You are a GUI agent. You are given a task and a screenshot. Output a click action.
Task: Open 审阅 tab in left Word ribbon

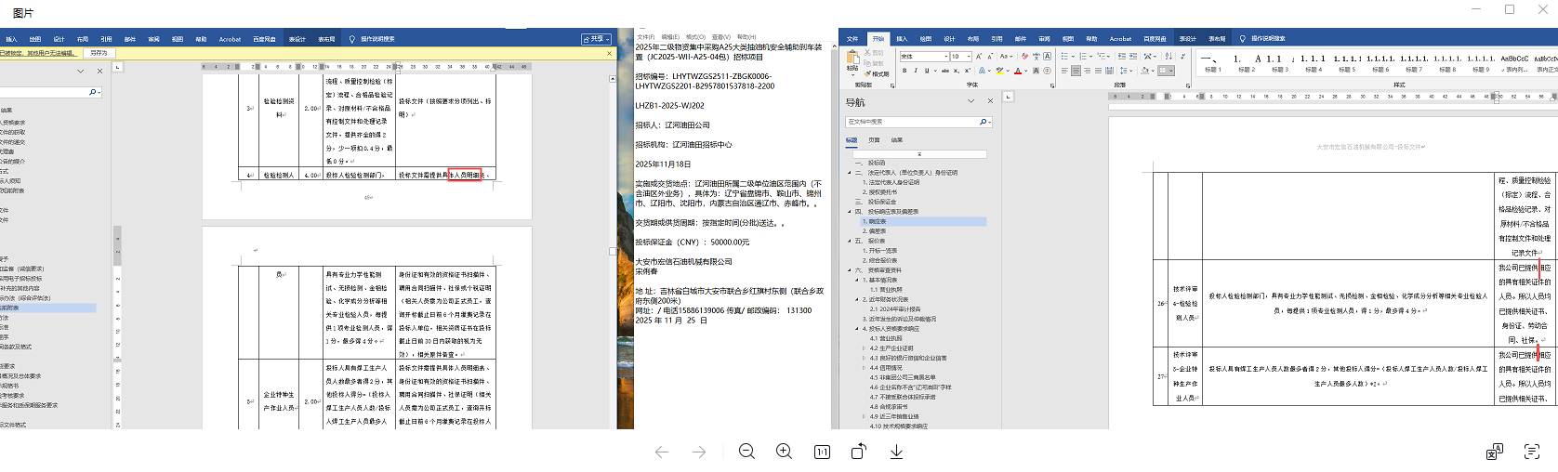pyautogui.click(x=153, y=39)
